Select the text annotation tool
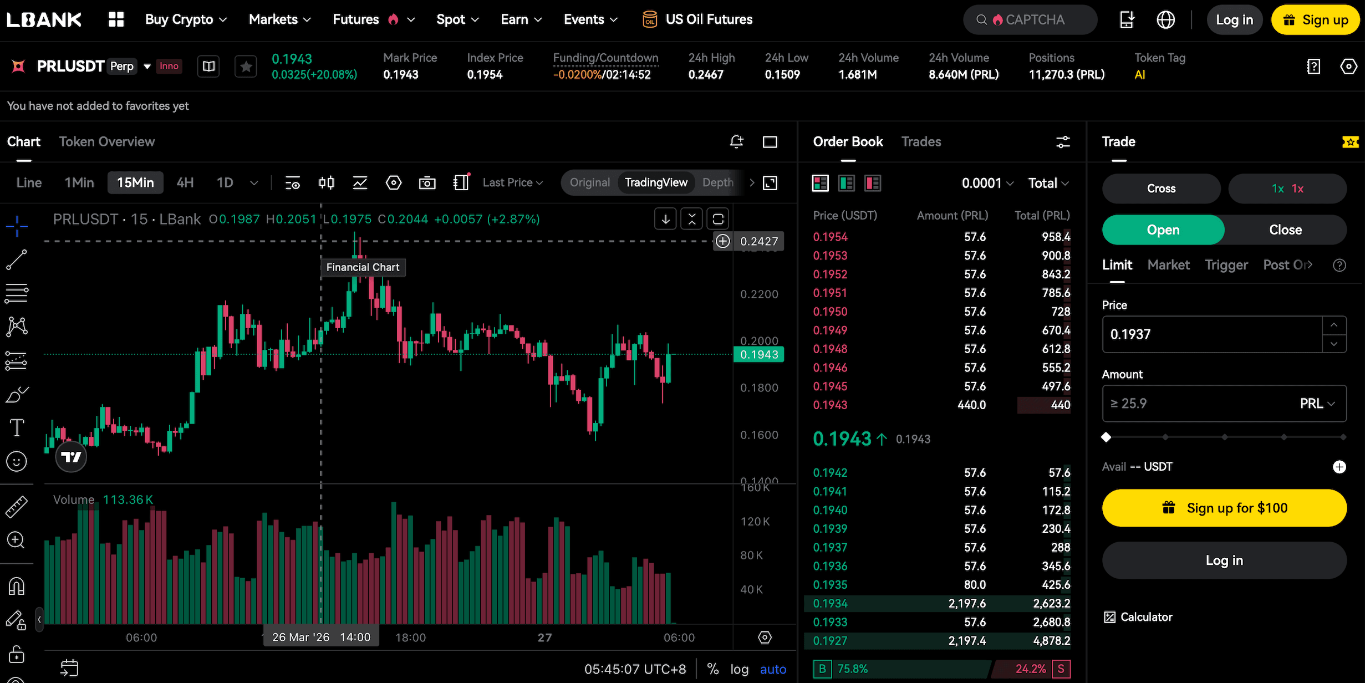Viewport: 1365px width, 683px height. 17,427
